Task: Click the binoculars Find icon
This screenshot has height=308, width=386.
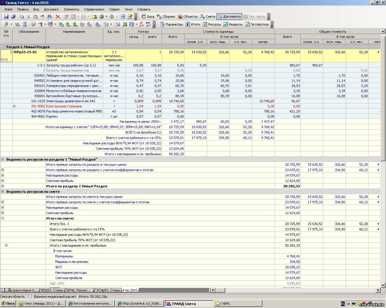Action: point(49,17)
